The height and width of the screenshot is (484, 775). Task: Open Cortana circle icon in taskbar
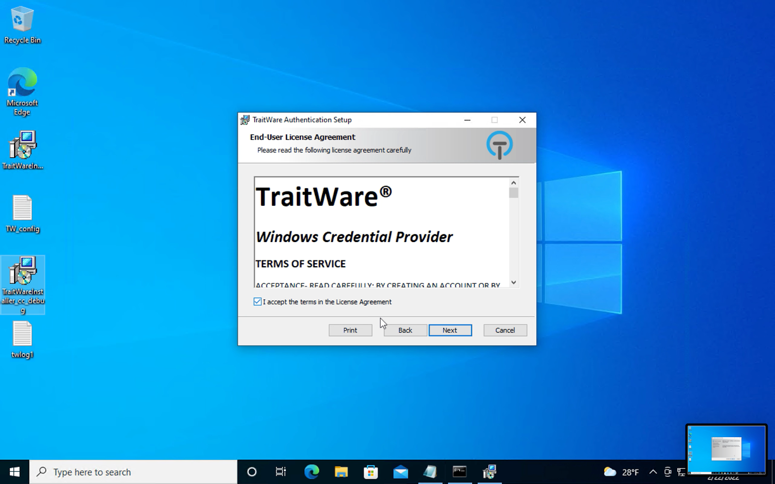pyautogui.click(x=252, y=472)
